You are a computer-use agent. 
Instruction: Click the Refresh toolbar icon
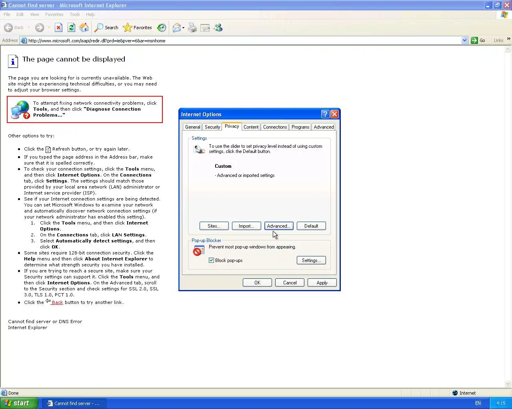[x=71, y=28]
